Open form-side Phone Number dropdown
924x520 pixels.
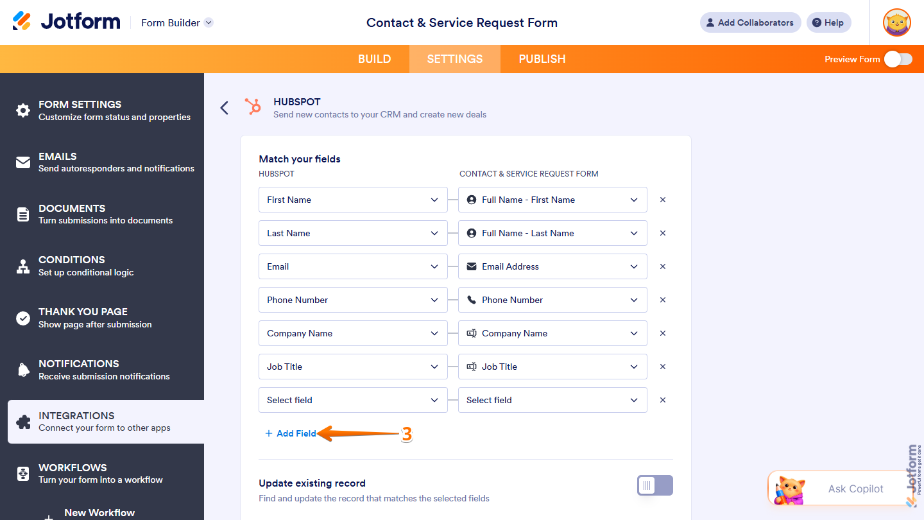pos(552,300)
